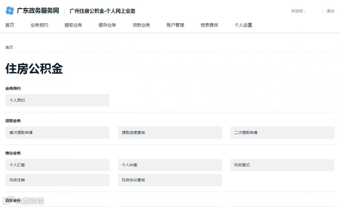Open the 业务预约 navigation menu
The width and height of the screenshot is (340, 207).
pos(39,25)
